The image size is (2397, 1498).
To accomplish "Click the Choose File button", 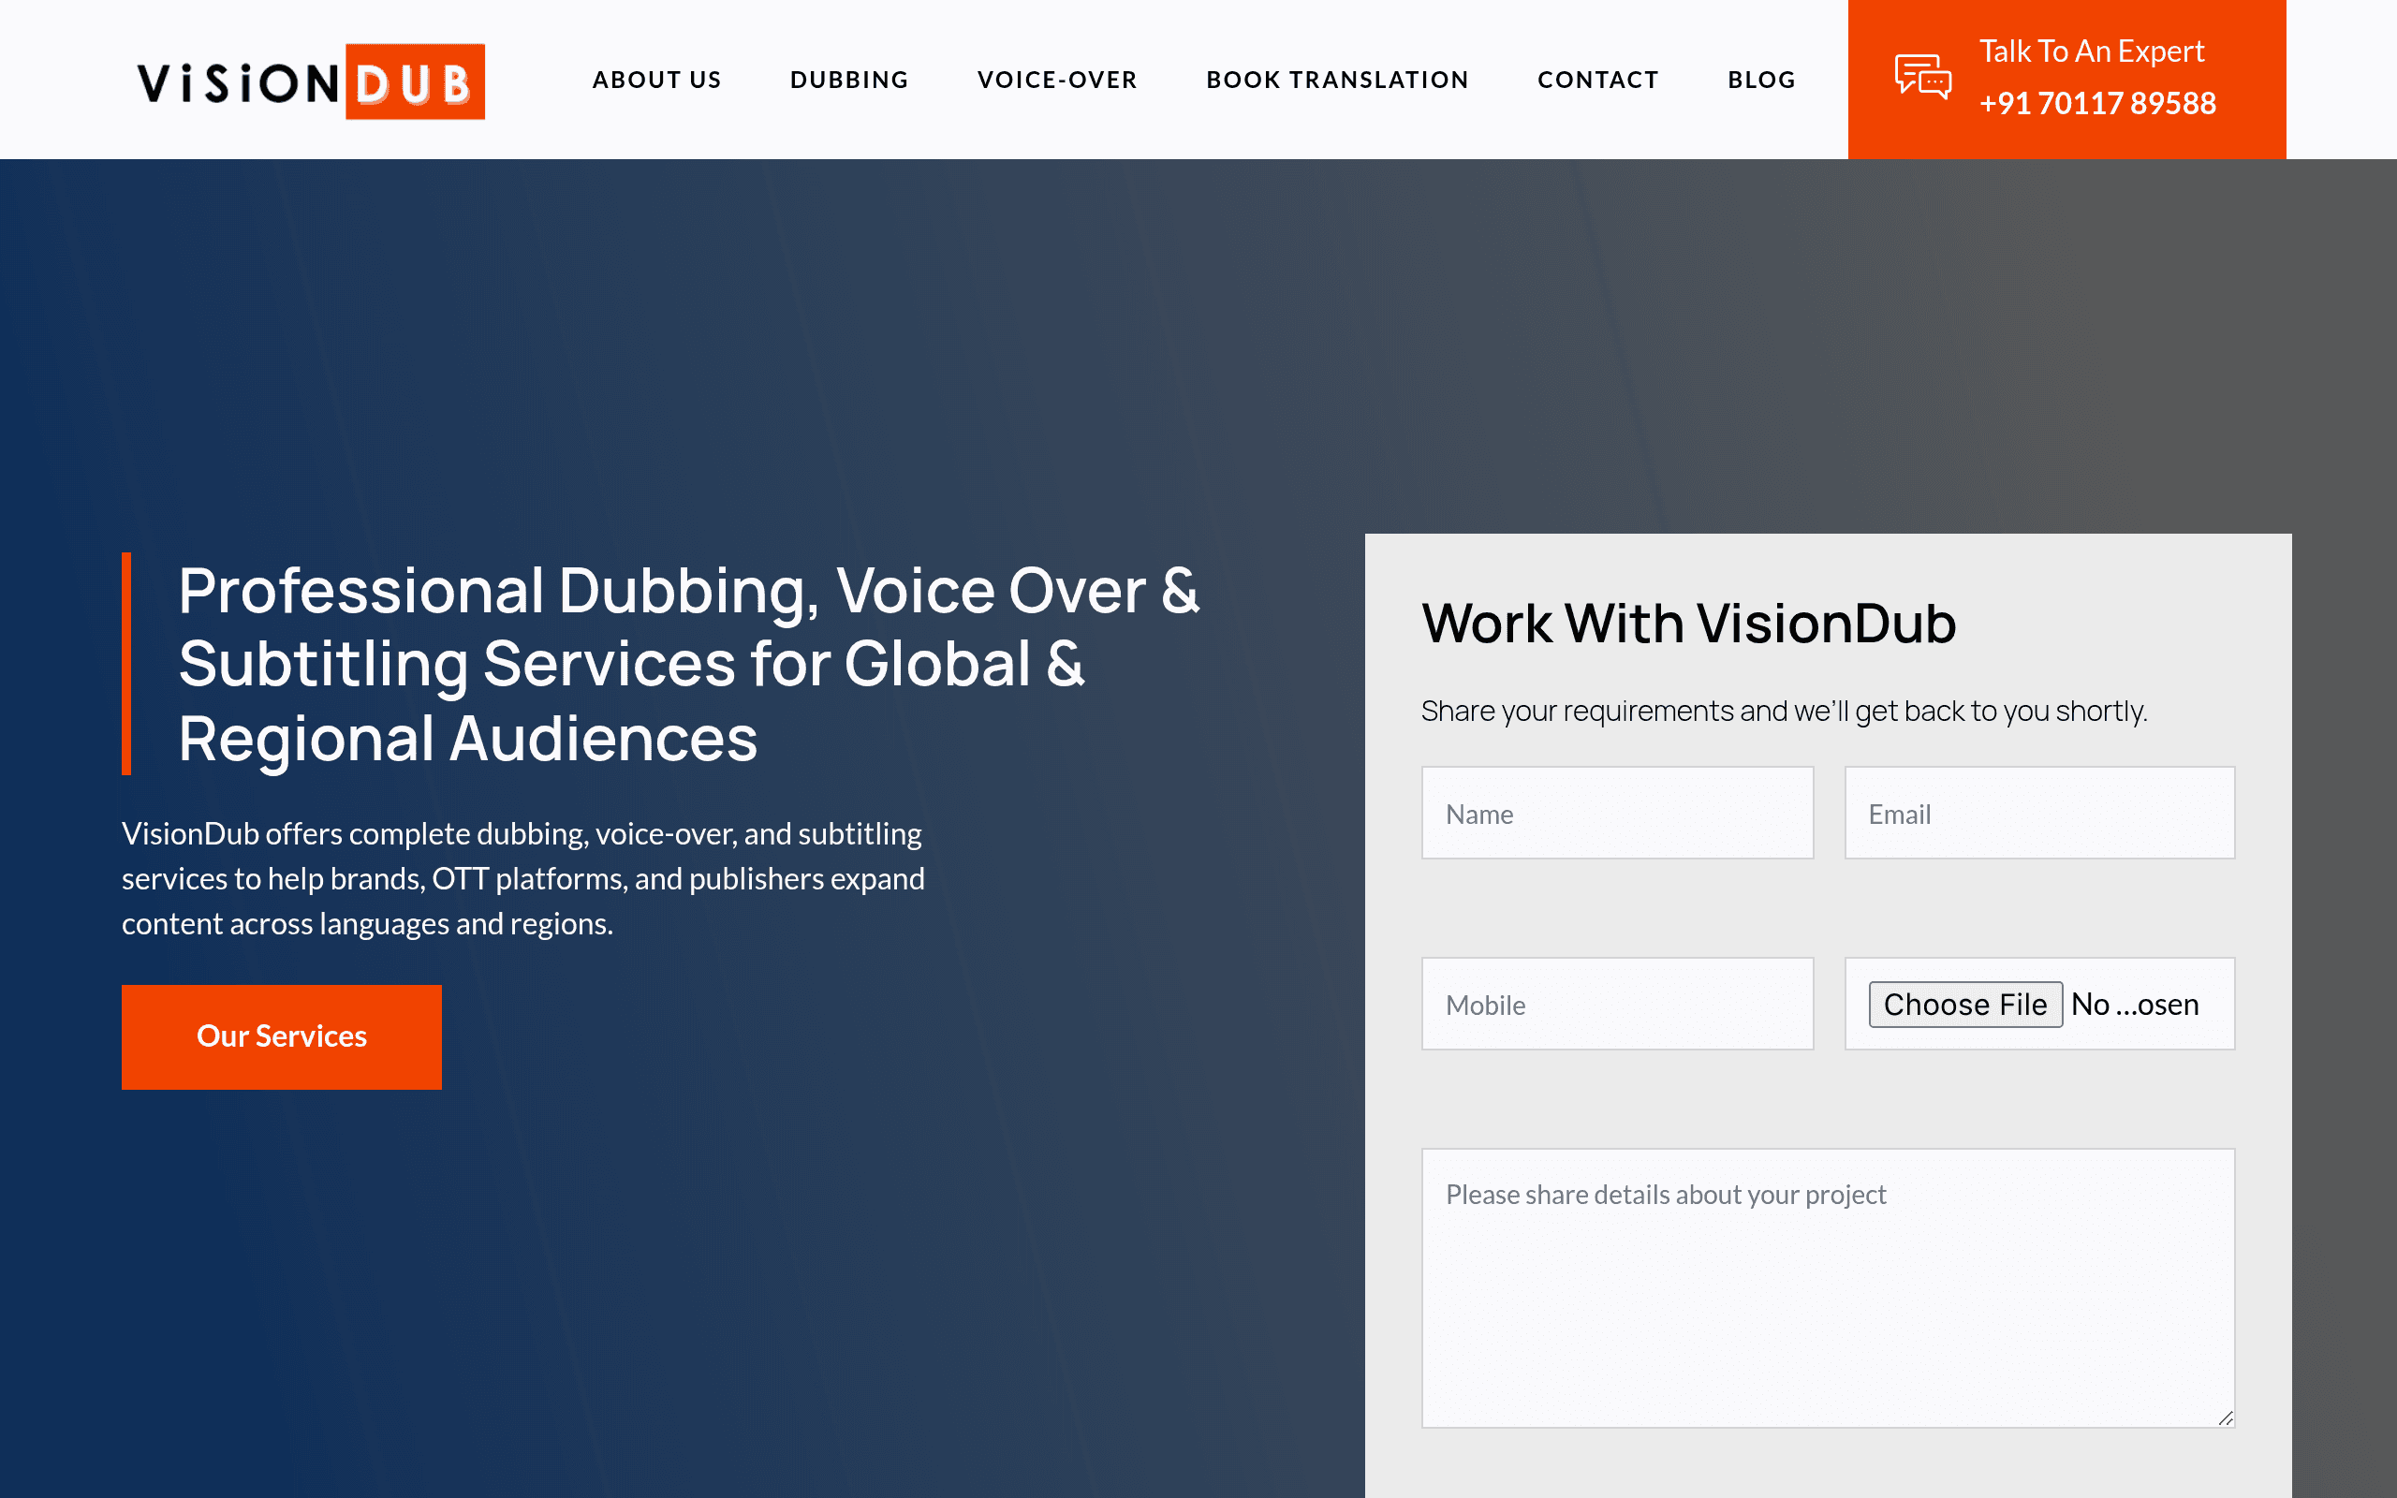I will (1965, 1005).
